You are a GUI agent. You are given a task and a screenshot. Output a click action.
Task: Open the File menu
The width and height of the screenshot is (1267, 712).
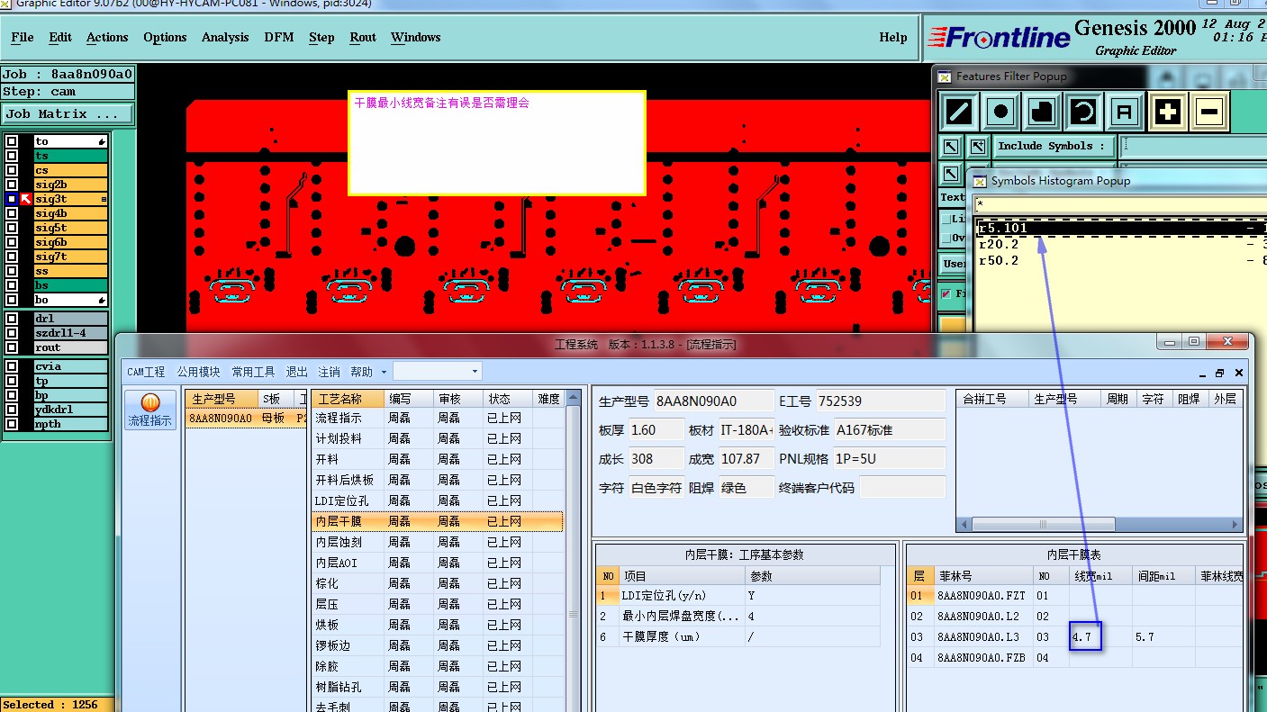click(23, 37)
